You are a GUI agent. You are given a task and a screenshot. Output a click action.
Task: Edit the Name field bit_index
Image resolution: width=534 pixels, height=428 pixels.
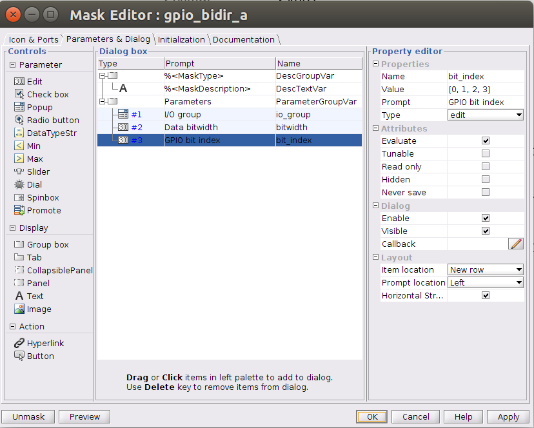(x=486, y=76)
